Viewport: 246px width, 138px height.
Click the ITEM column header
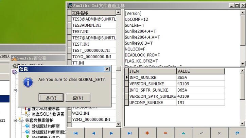153,71
